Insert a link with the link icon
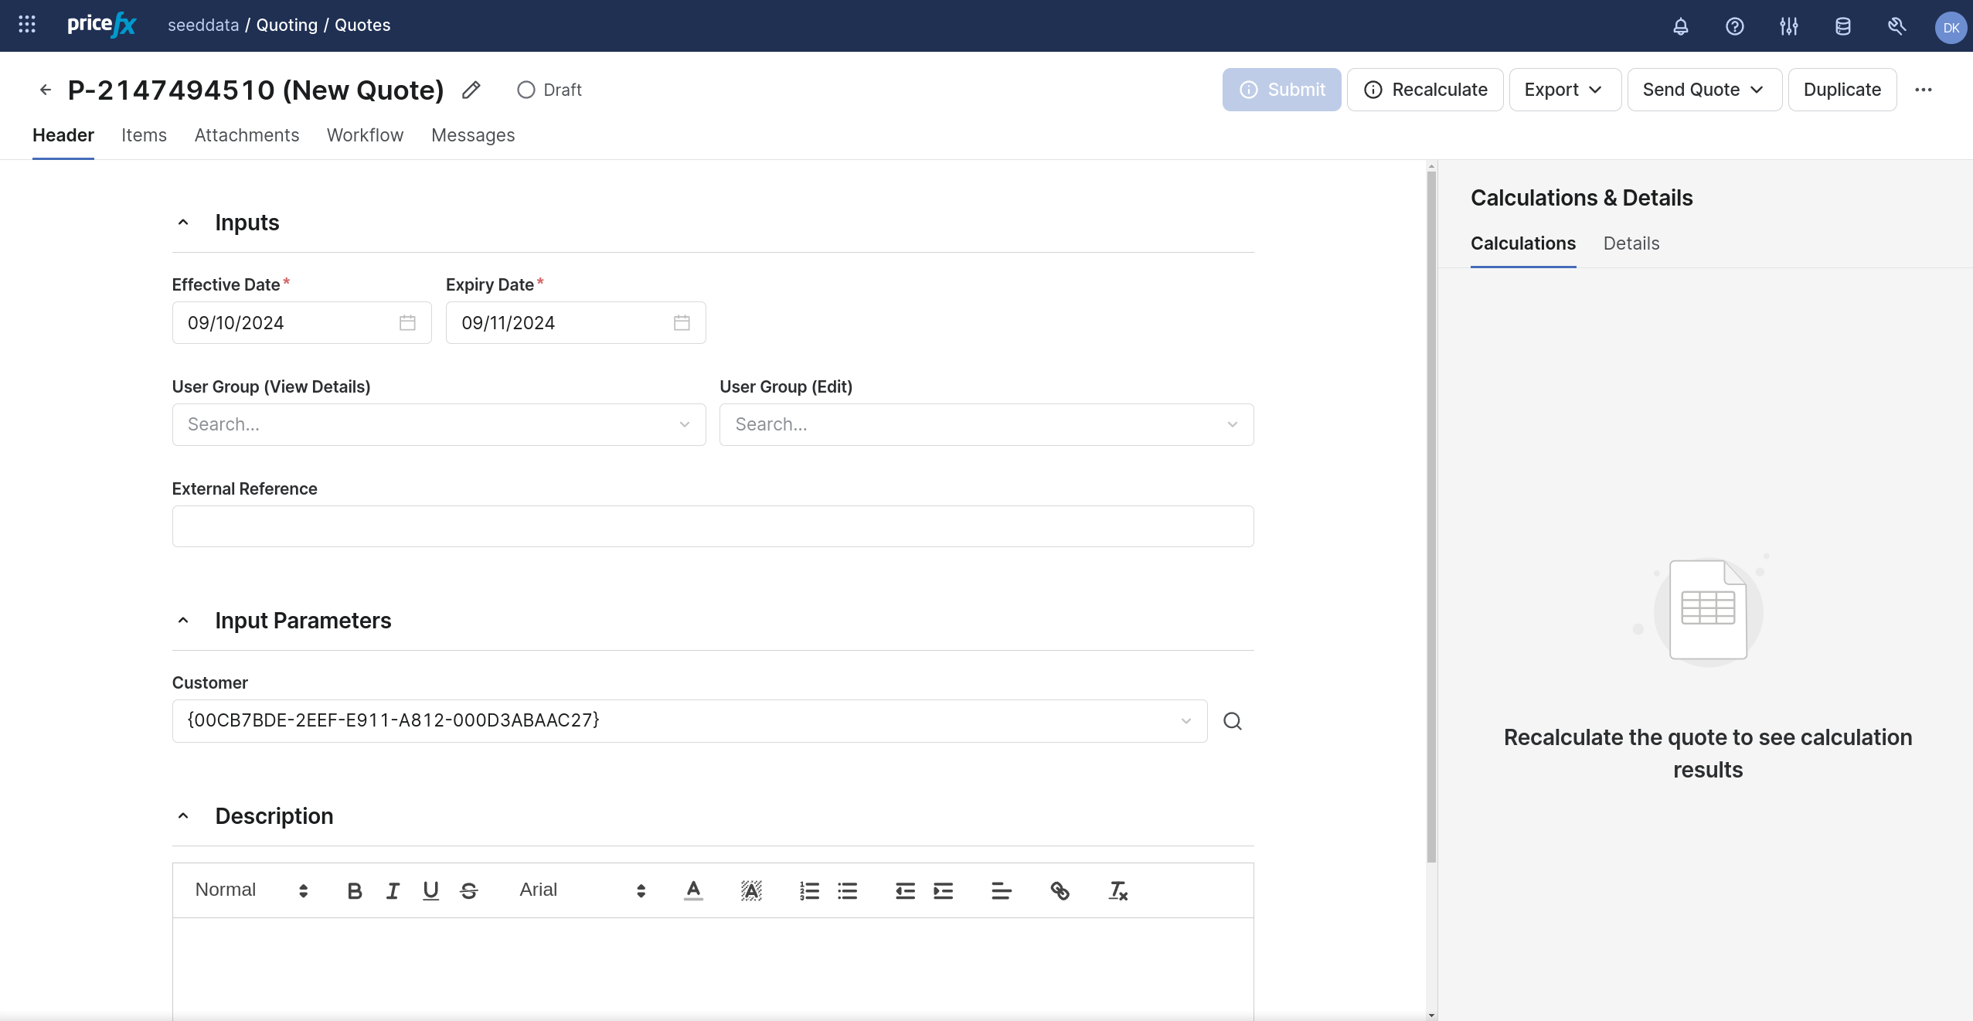1973x1021 pixels. (1060, 891)
